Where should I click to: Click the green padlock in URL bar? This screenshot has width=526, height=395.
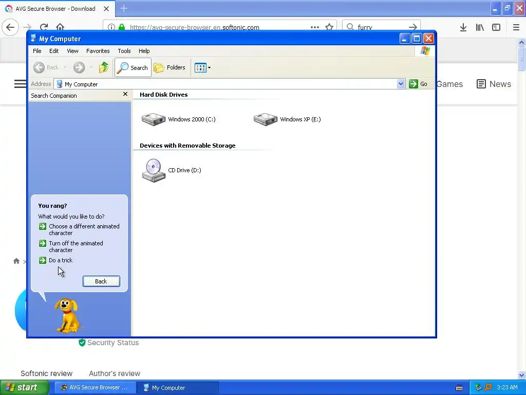[x=122, y=27]
